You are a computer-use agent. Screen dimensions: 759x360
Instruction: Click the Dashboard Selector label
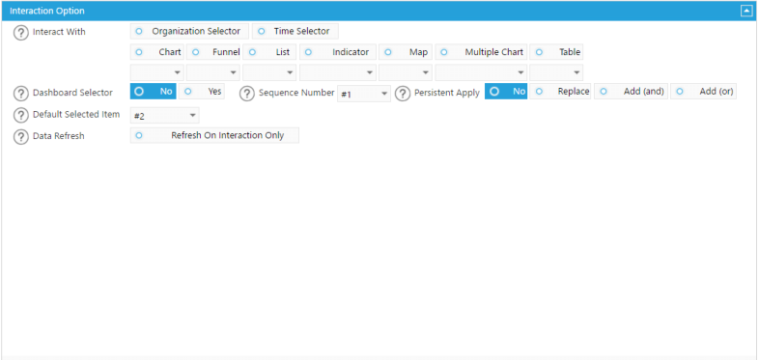(x=72, y=93)
